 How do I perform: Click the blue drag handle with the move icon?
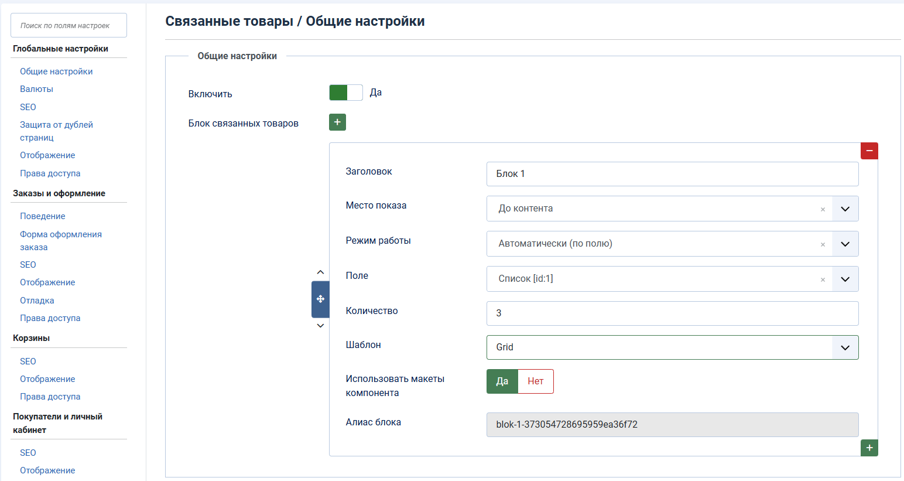tap(320, 299)
